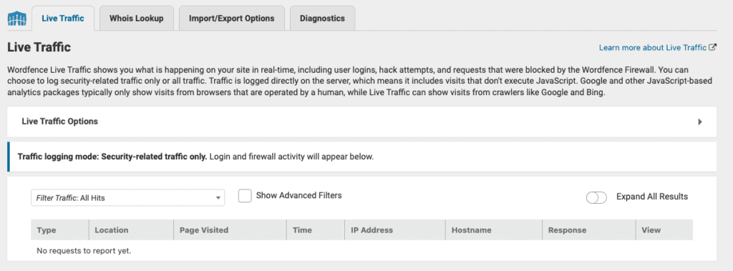This screenshot has height=271, width=733.
Task: Toggle the Expand All Results switch
Action: coord(596,197)
